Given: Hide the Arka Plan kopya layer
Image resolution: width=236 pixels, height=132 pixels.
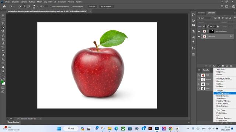Looking at the screenshot, I should (199, 32).
